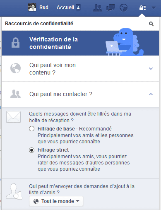Open the notifications globe icon
Image resolution: width=161 pixels, height=210 pixels.
123,8
